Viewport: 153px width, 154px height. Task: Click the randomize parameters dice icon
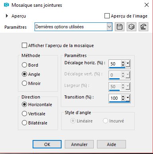point(132,27)
